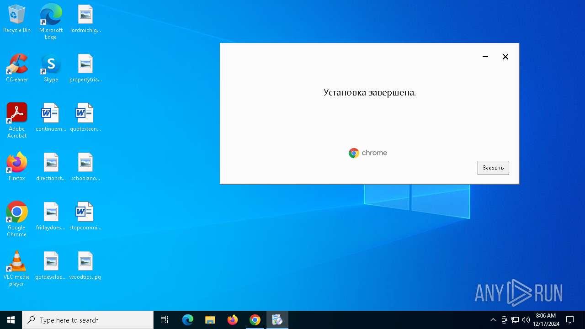Click the Установка завершена message text
585x329 pixels.
pyautogui.click(x=370, y=92)
